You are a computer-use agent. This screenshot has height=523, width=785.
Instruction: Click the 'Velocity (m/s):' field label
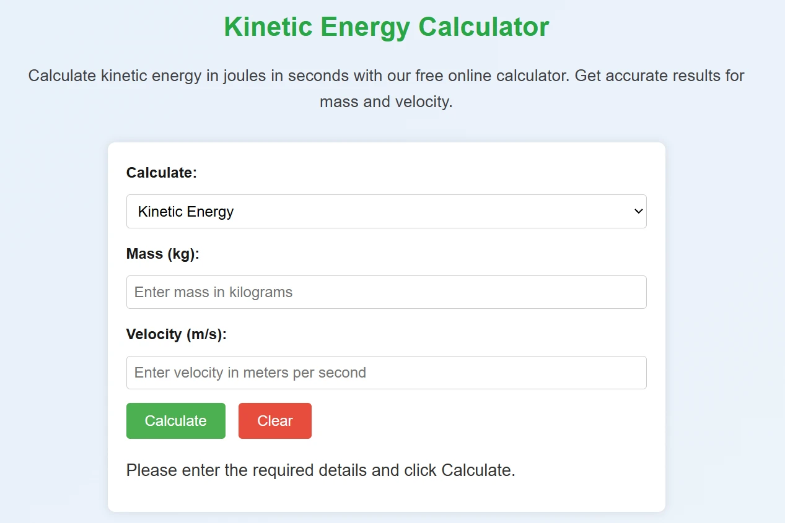tap(177, 334)
